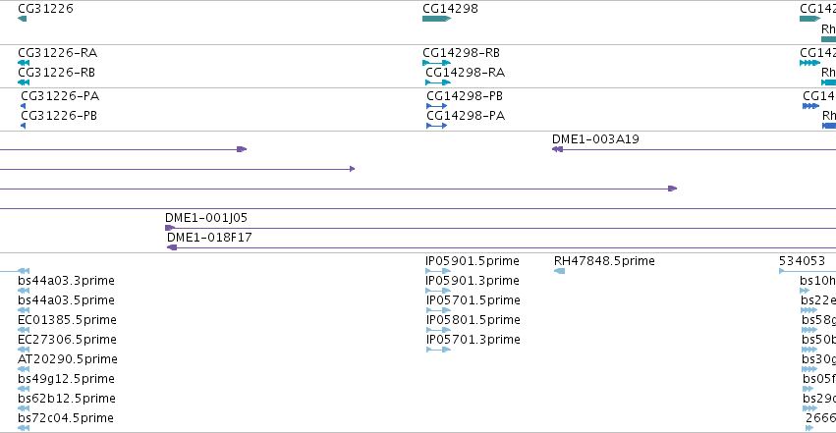Select the CG31226 gene arrow glyph
The image size is (836, 433).
tap(22, 19)
